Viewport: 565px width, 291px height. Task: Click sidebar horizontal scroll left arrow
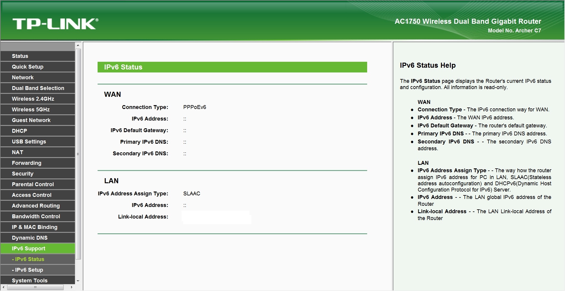point(3,287)
